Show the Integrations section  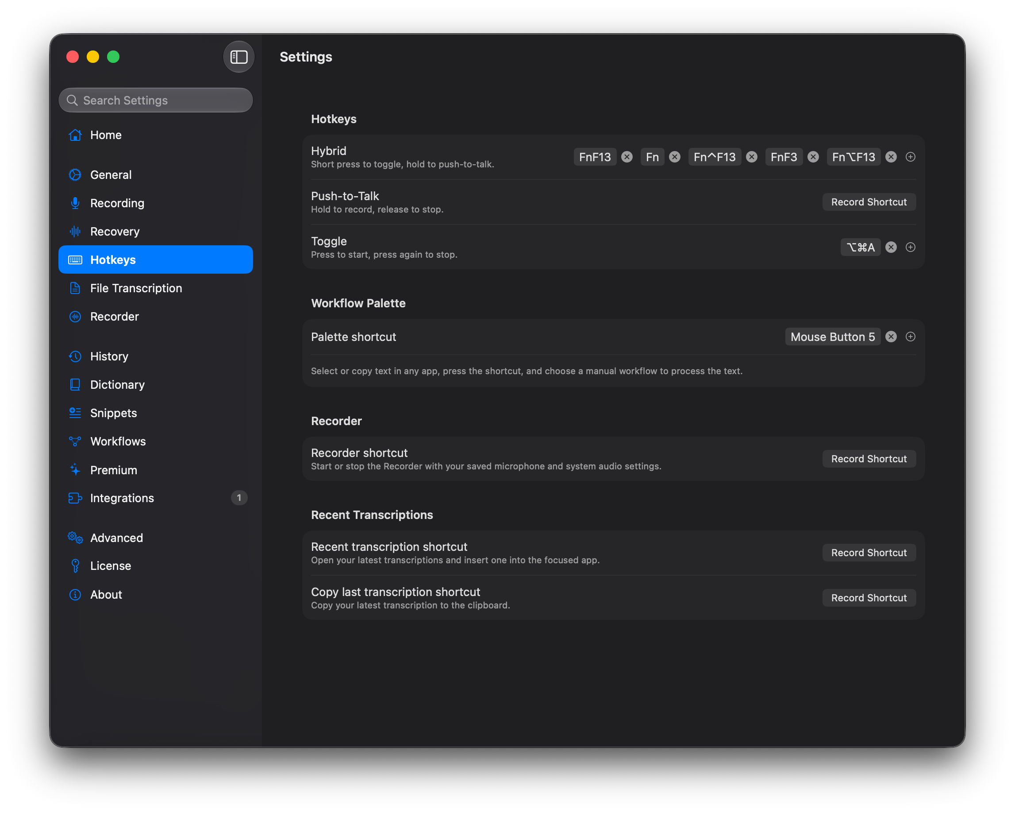[x=156, y=498]
